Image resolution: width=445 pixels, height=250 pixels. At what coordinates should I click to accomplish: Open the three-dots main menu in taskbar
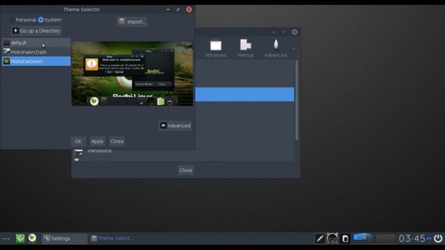[x=6, y=239]
